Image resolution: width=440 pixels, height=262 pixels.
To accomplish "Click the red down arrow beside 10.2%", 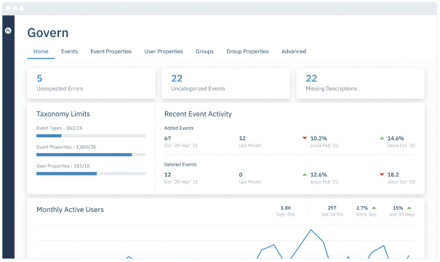I will coord(305,138).
